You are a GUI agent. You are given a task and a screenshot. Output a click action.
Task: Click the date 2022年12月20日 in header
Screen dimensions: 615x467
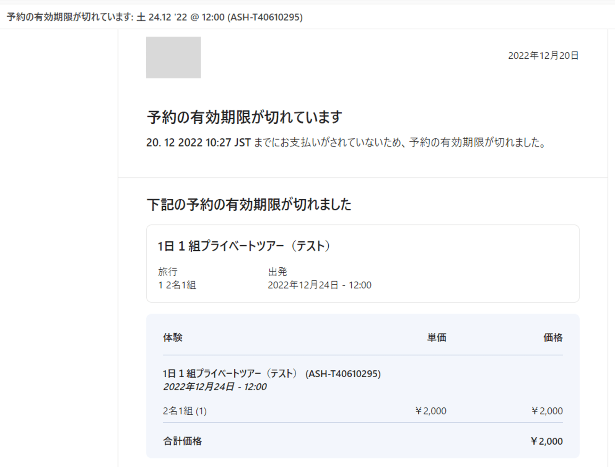tap(543, 56)
